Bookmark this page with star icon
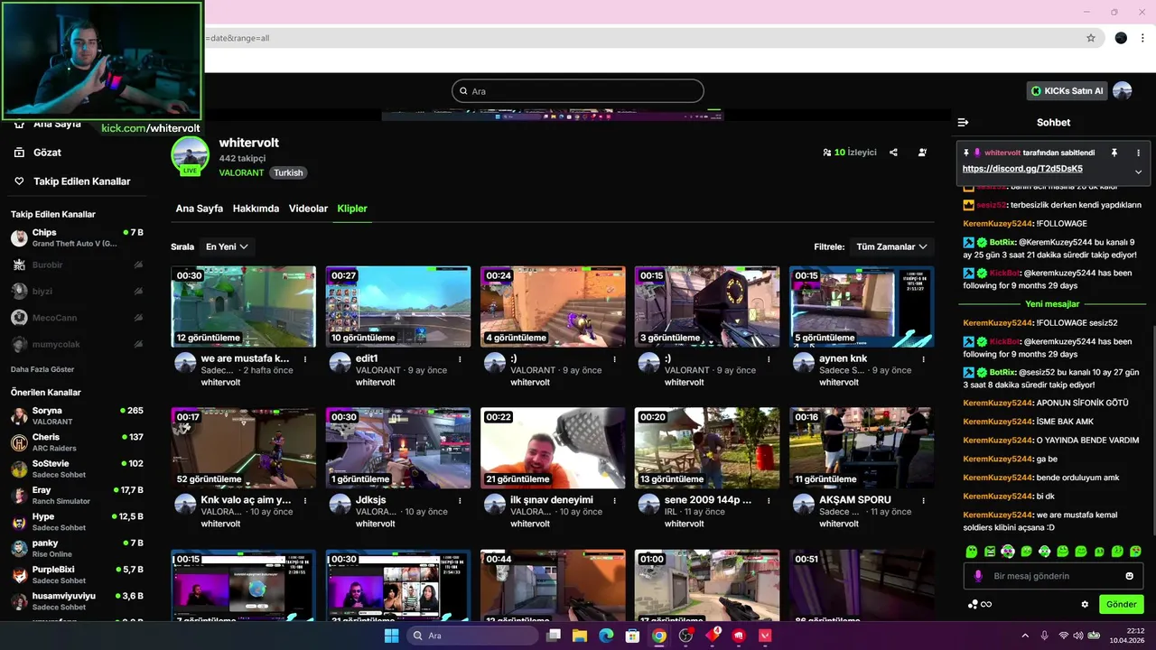This screenshot has height=650, width=1156. point(1090,38)
